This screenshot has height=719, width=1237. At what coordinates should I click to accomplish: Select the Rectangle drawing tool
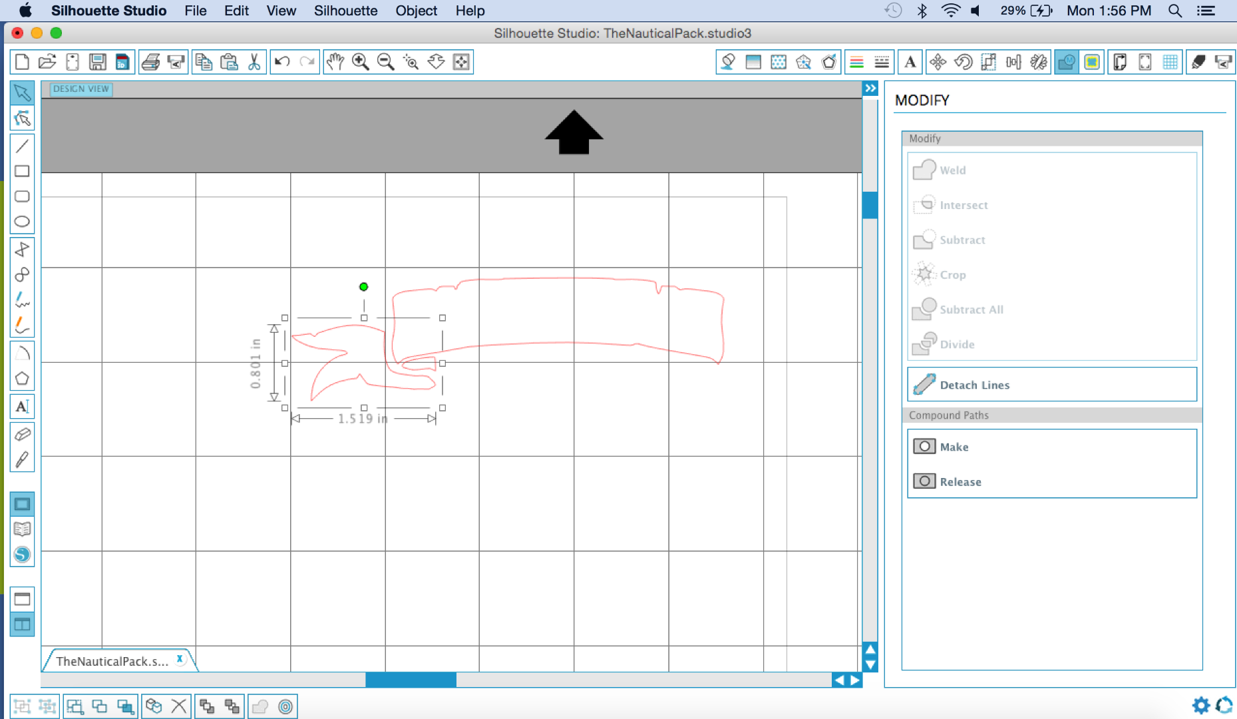(x=22, y=171)
